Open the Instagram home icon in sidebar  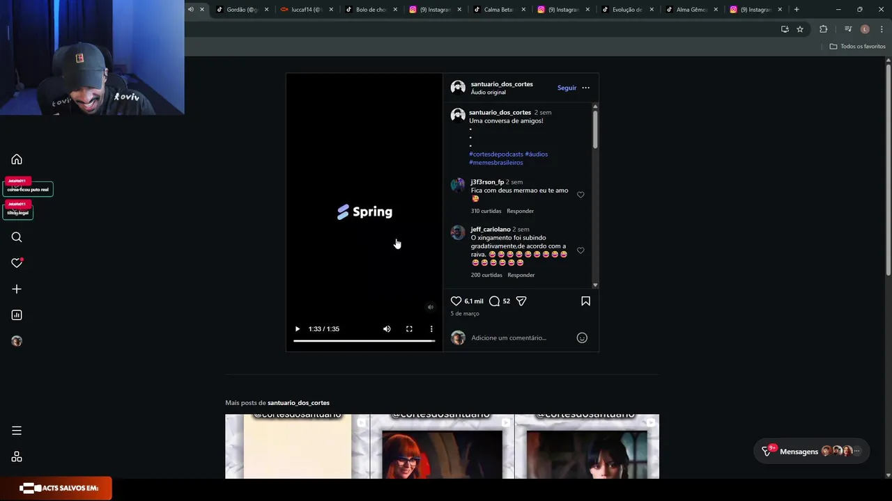pyautogui.click(x=17, y=159)
